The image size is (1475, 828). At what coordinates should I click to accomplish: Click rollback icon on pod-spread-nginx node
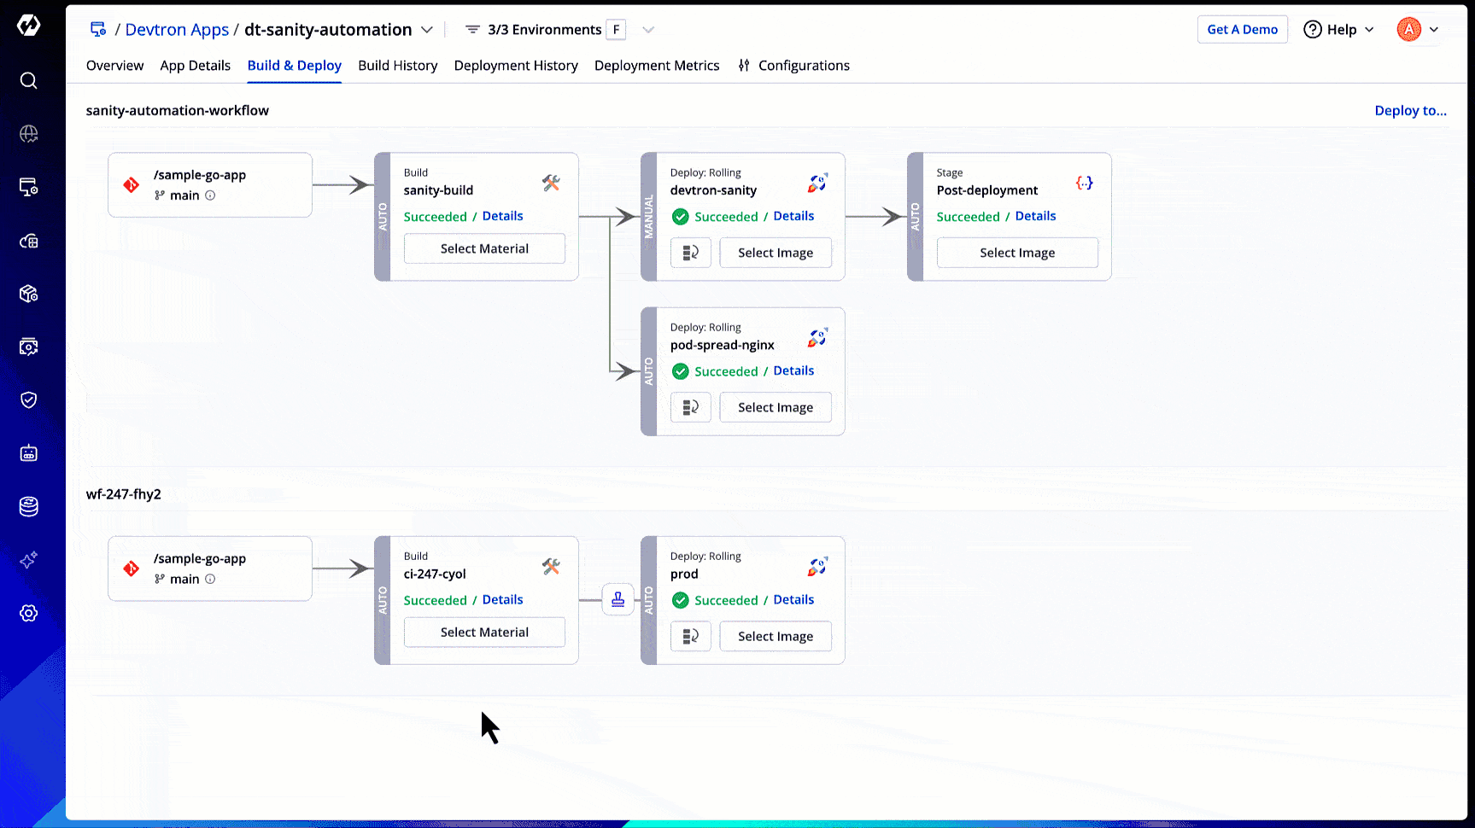tap(690, 407)
